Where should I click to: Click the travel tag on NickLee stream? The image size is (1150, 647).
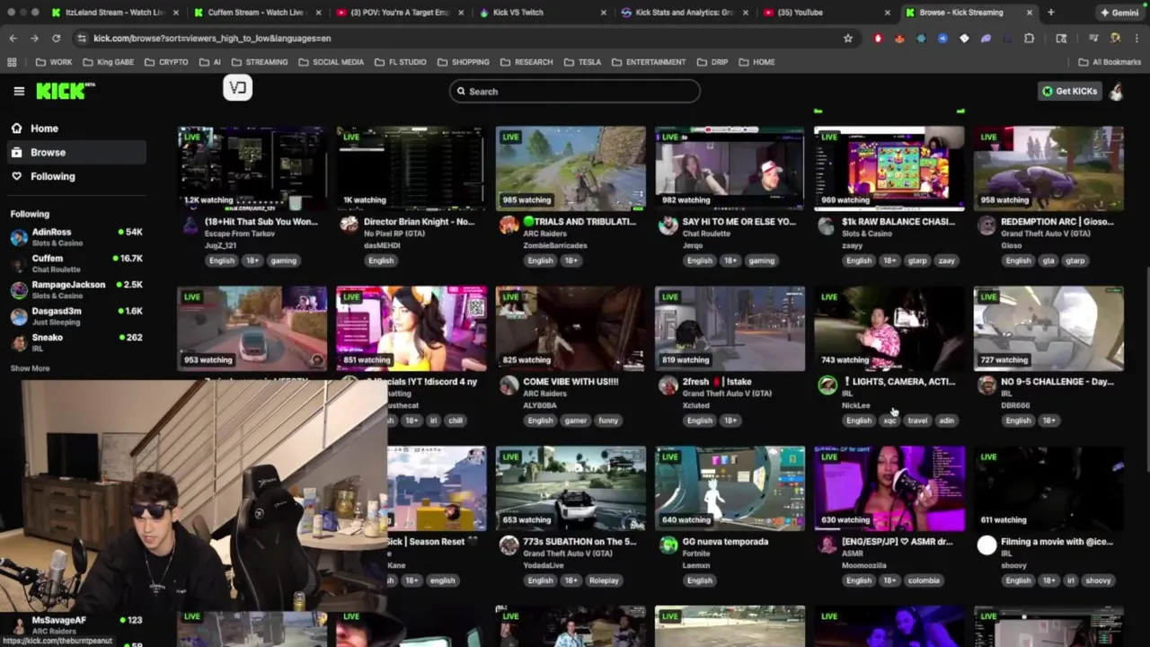[x=917, y=421]
